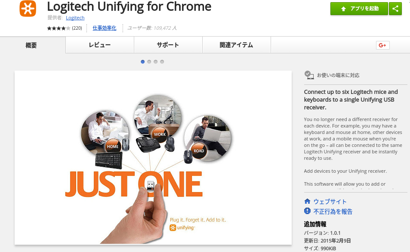The image size is (410, 252).
Task: Click the 'Connect up to six Logitech mice' heading
Action: [351, 100]
